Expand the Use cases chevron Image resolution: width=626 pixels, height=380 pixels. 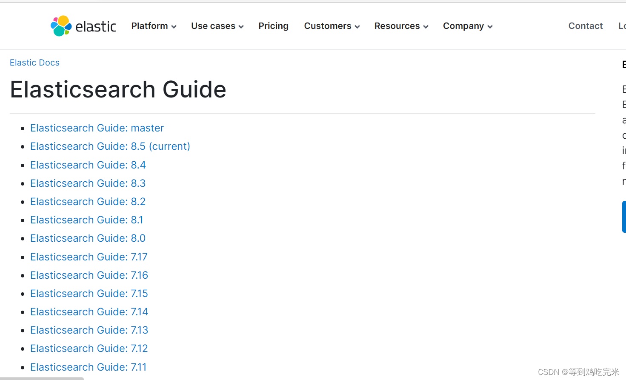coord(241,27)
